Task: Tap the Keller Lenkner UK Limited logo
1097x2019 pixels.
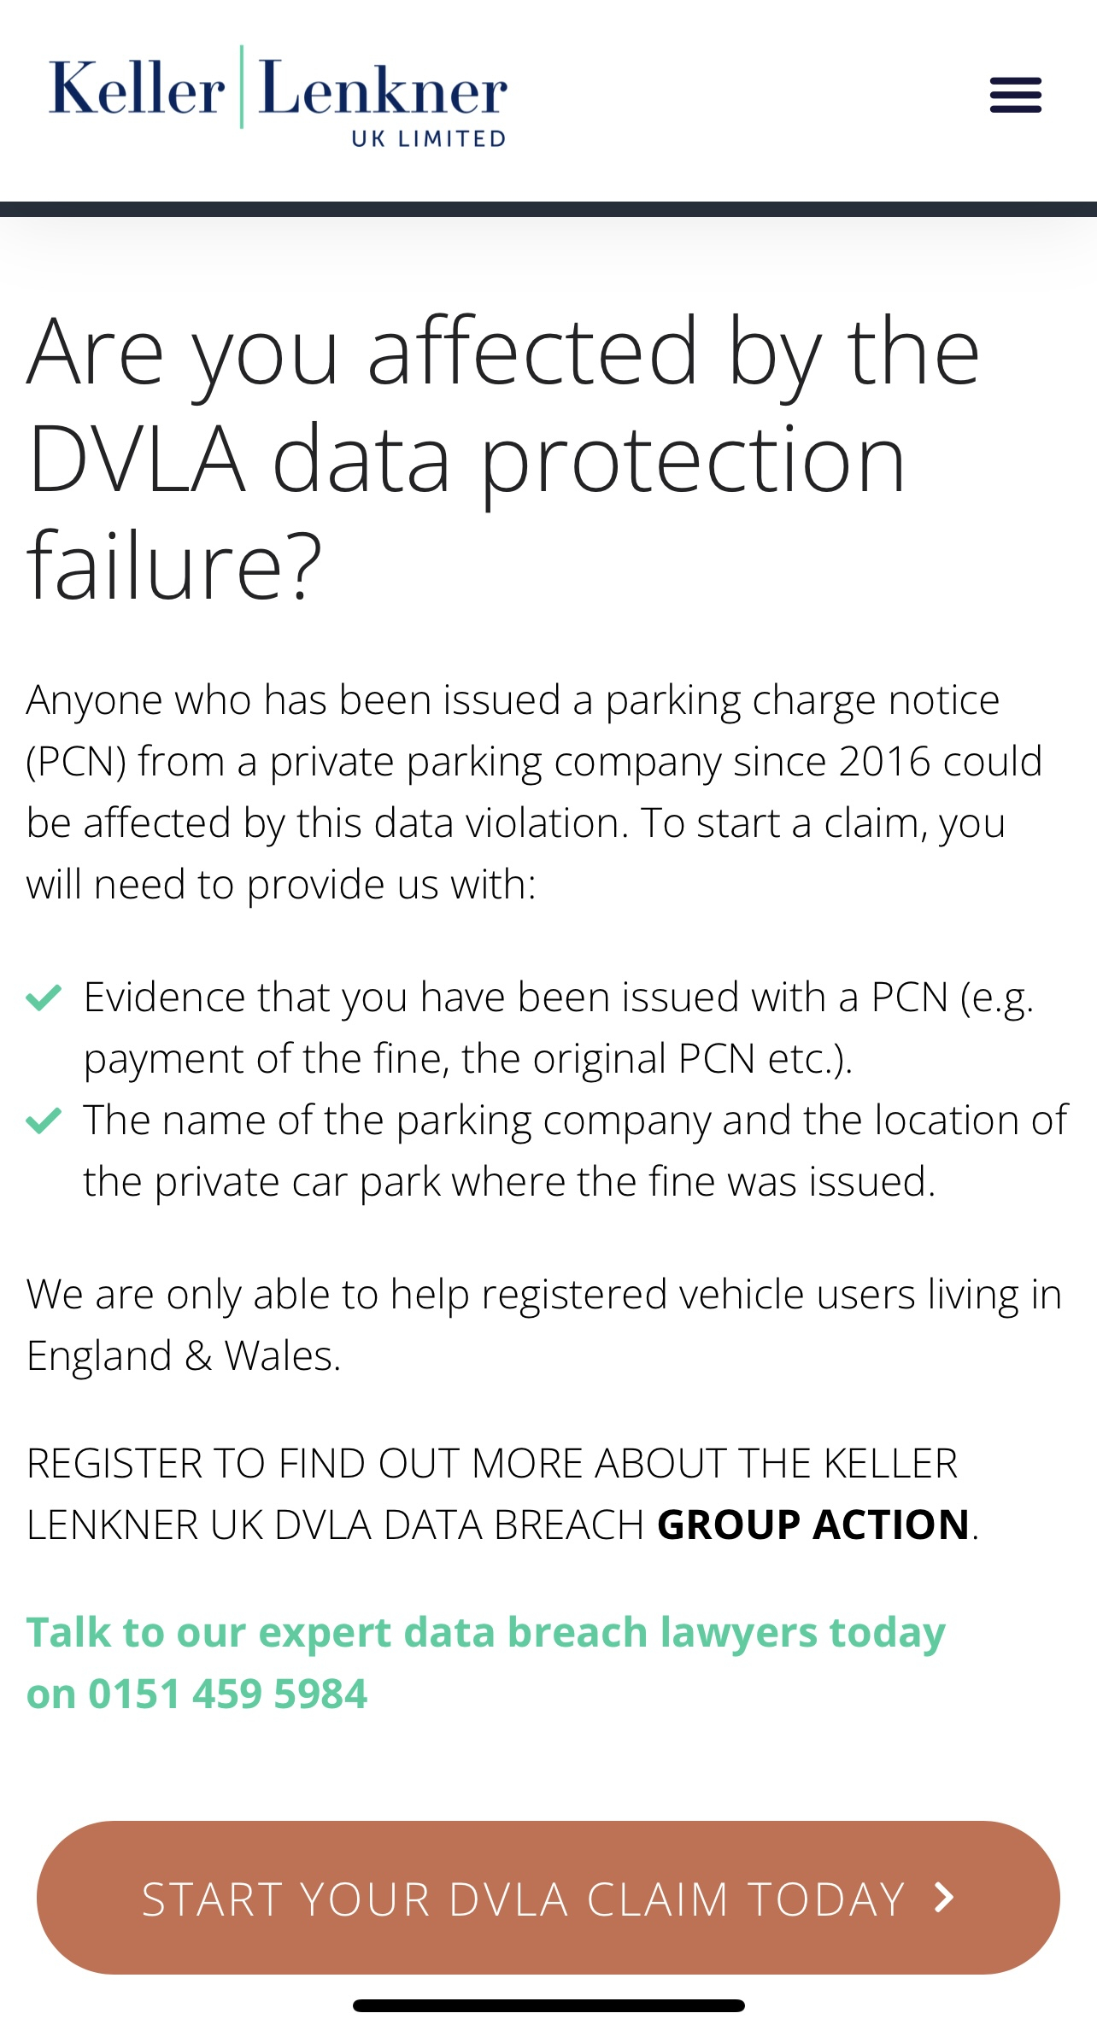Action: click(279, 97)
